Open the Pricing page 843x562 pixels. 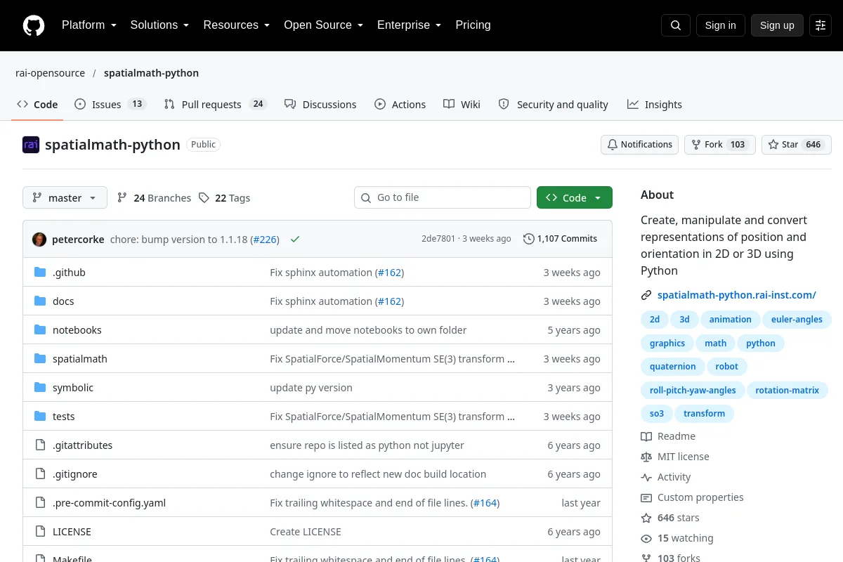coord(473,25)
